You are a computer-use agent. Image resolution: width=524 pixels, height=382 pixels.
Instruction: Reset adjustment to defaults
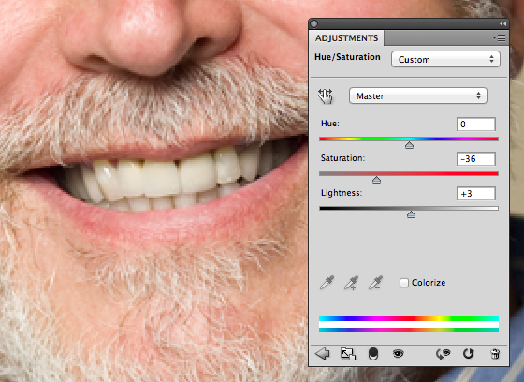pos(469,353)
